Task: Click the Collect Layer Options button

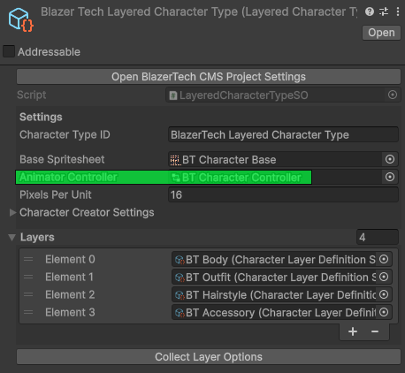Action: (x=209, y=357)
